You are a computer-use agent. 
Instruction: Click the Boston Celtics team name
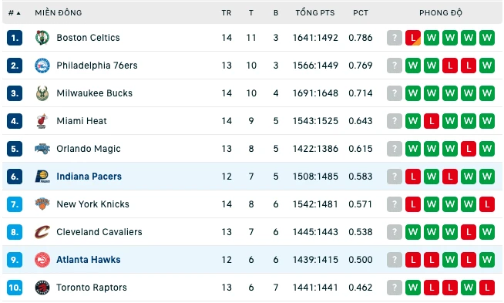click(x=88, y=38)
